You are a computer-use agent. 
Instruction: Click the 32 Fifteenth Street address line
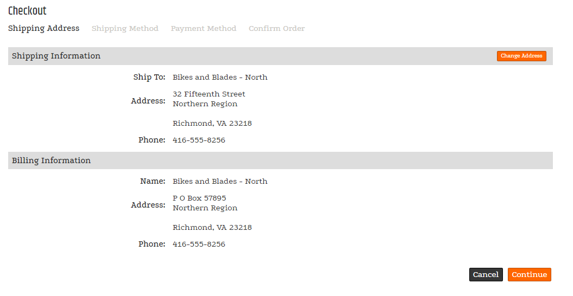[x=209, y=94]
